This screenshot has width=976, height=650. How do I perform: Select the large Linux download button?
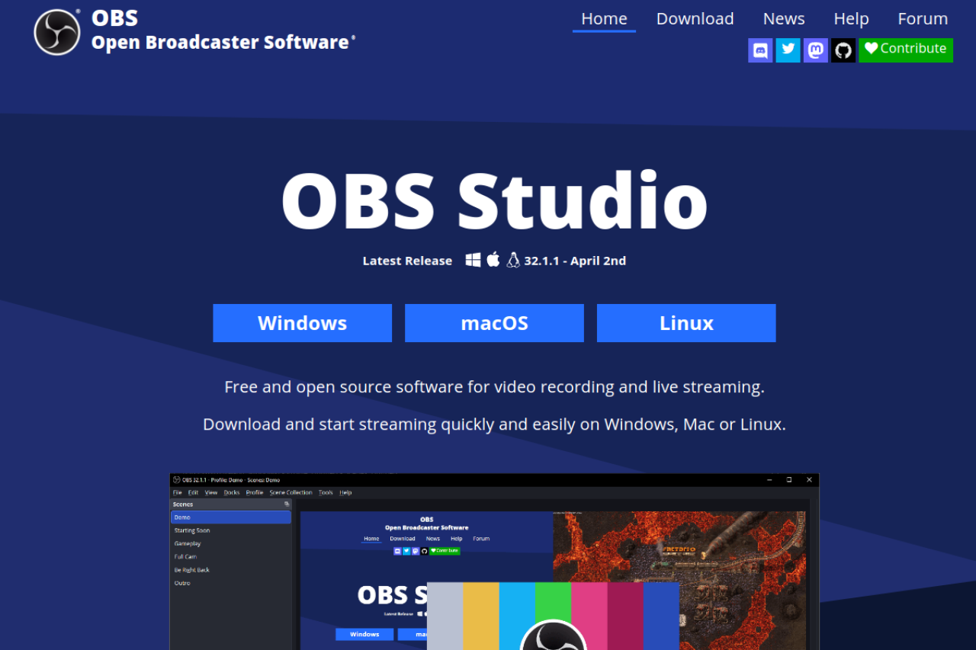(686, 323)
